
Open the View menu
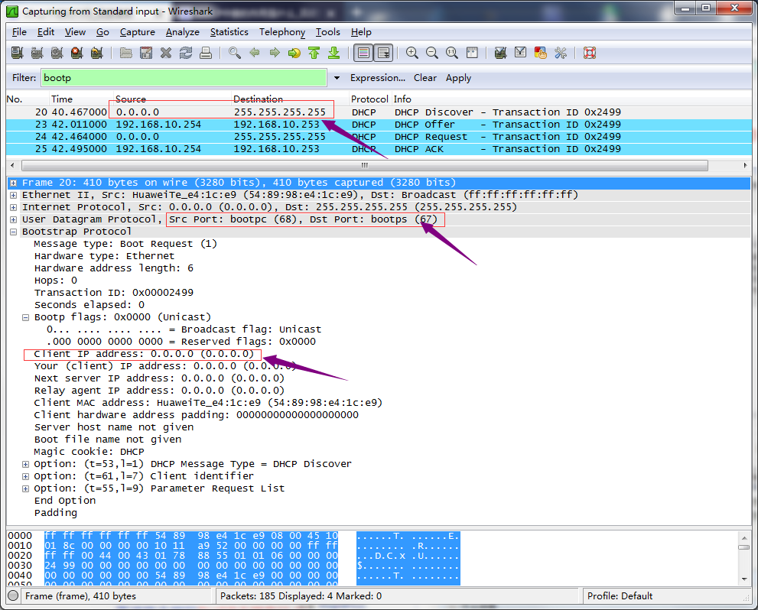click(x=75, y=32)
